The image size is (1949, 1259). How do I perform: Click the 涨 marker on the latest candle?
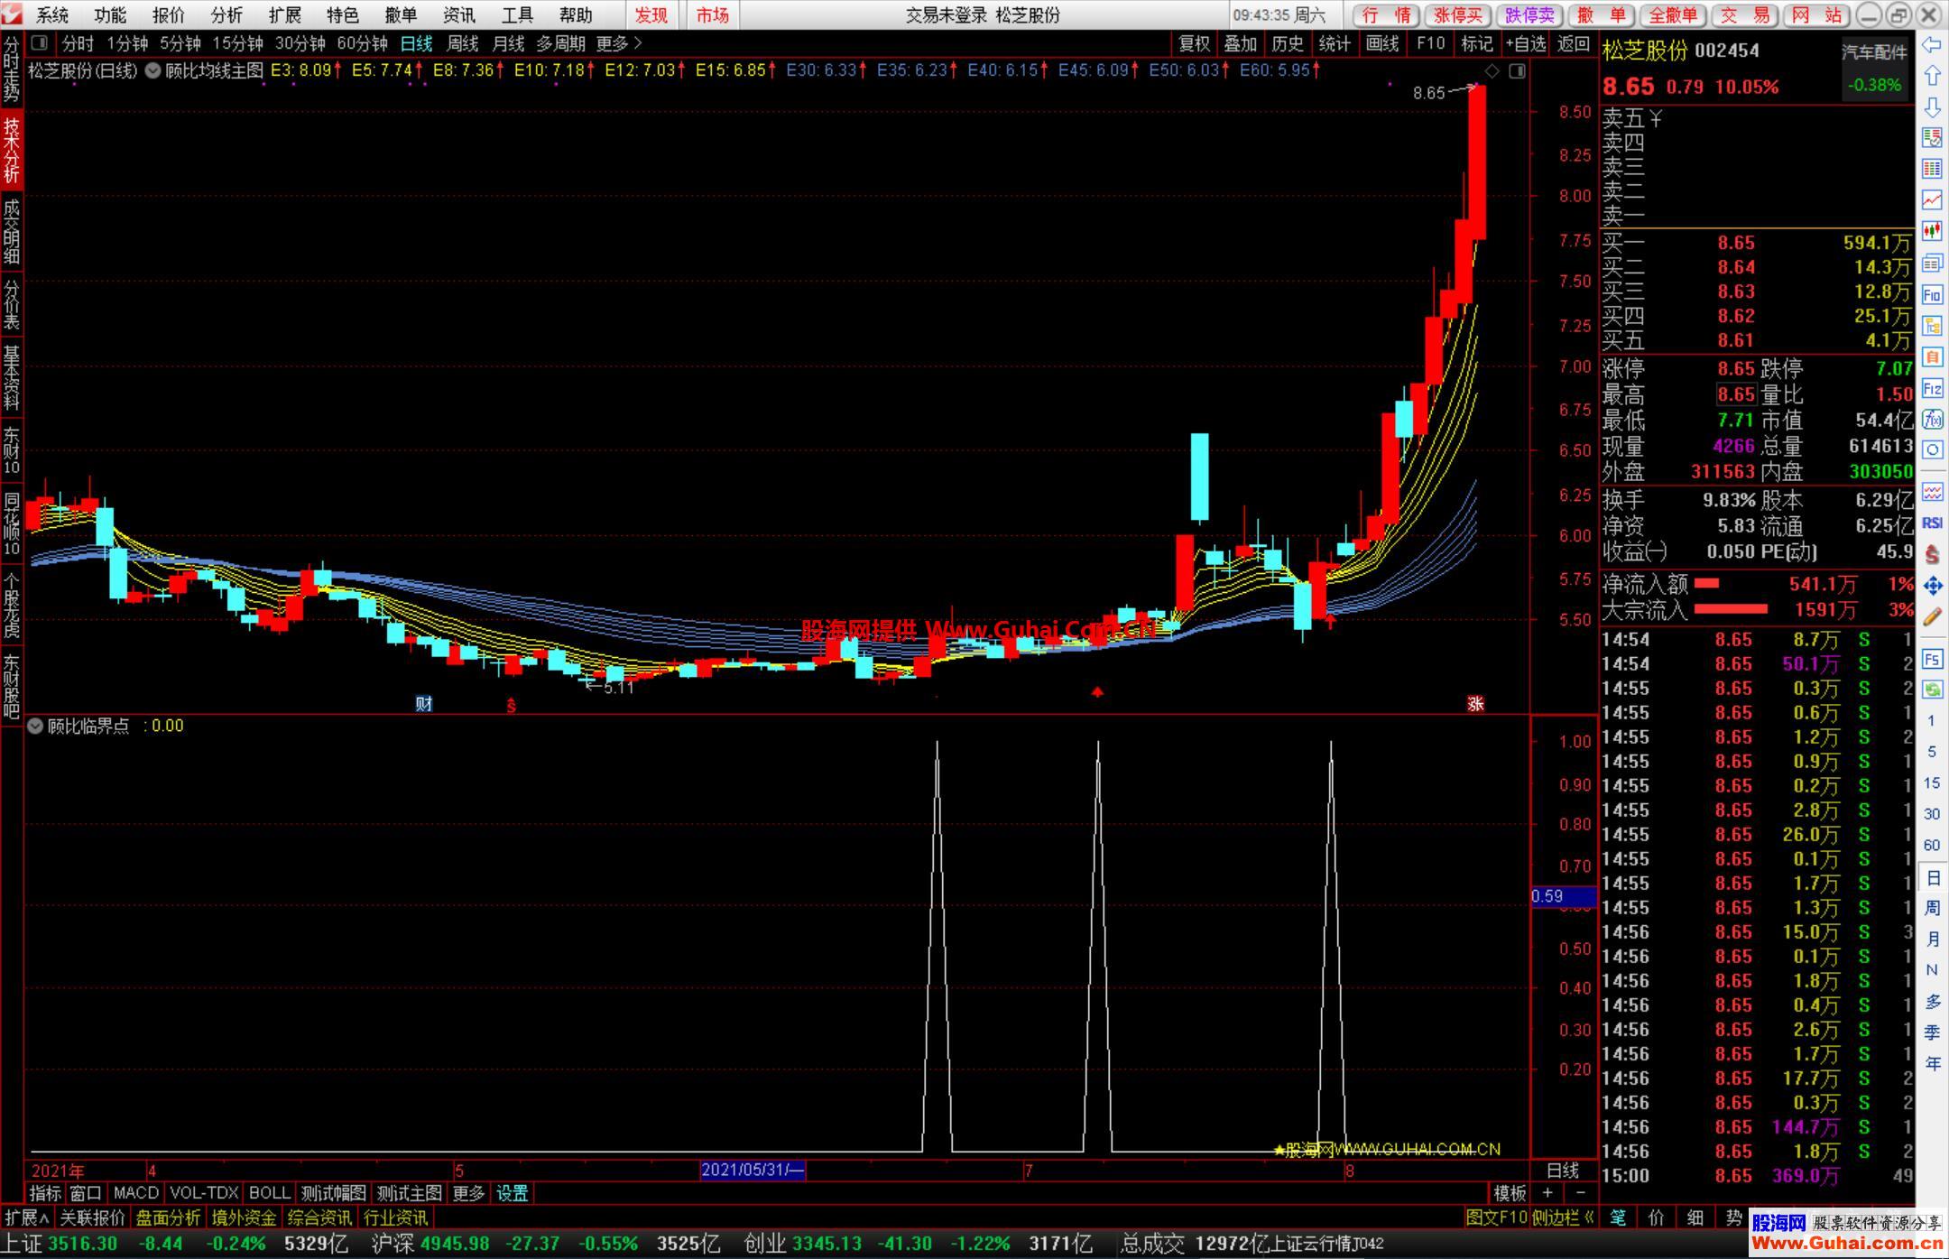pos(1476,704)
